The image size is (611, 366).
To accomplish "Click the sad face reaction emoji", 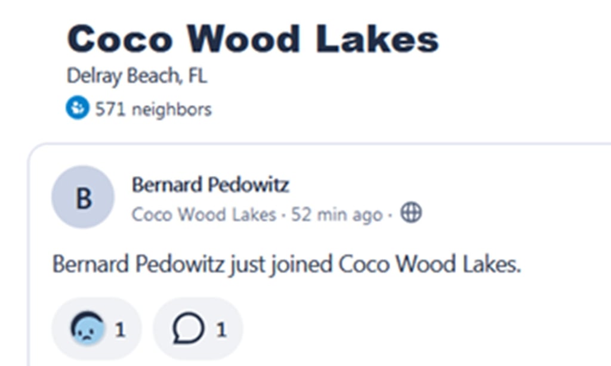I will point(87,328).
